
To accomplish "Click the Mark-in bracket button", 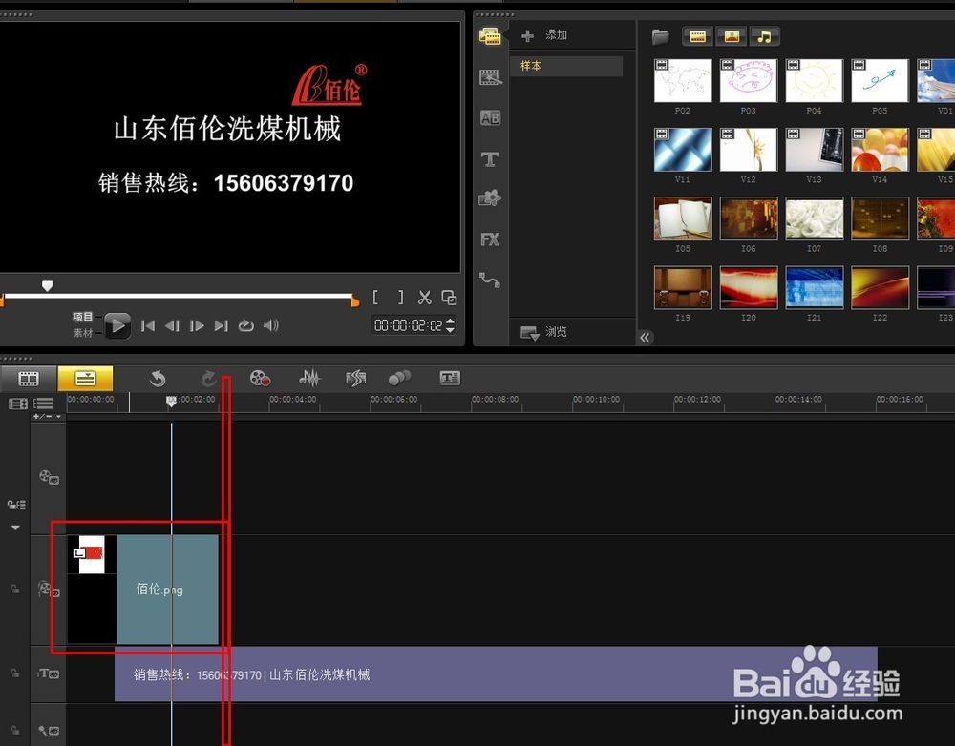I will [375, 298].
